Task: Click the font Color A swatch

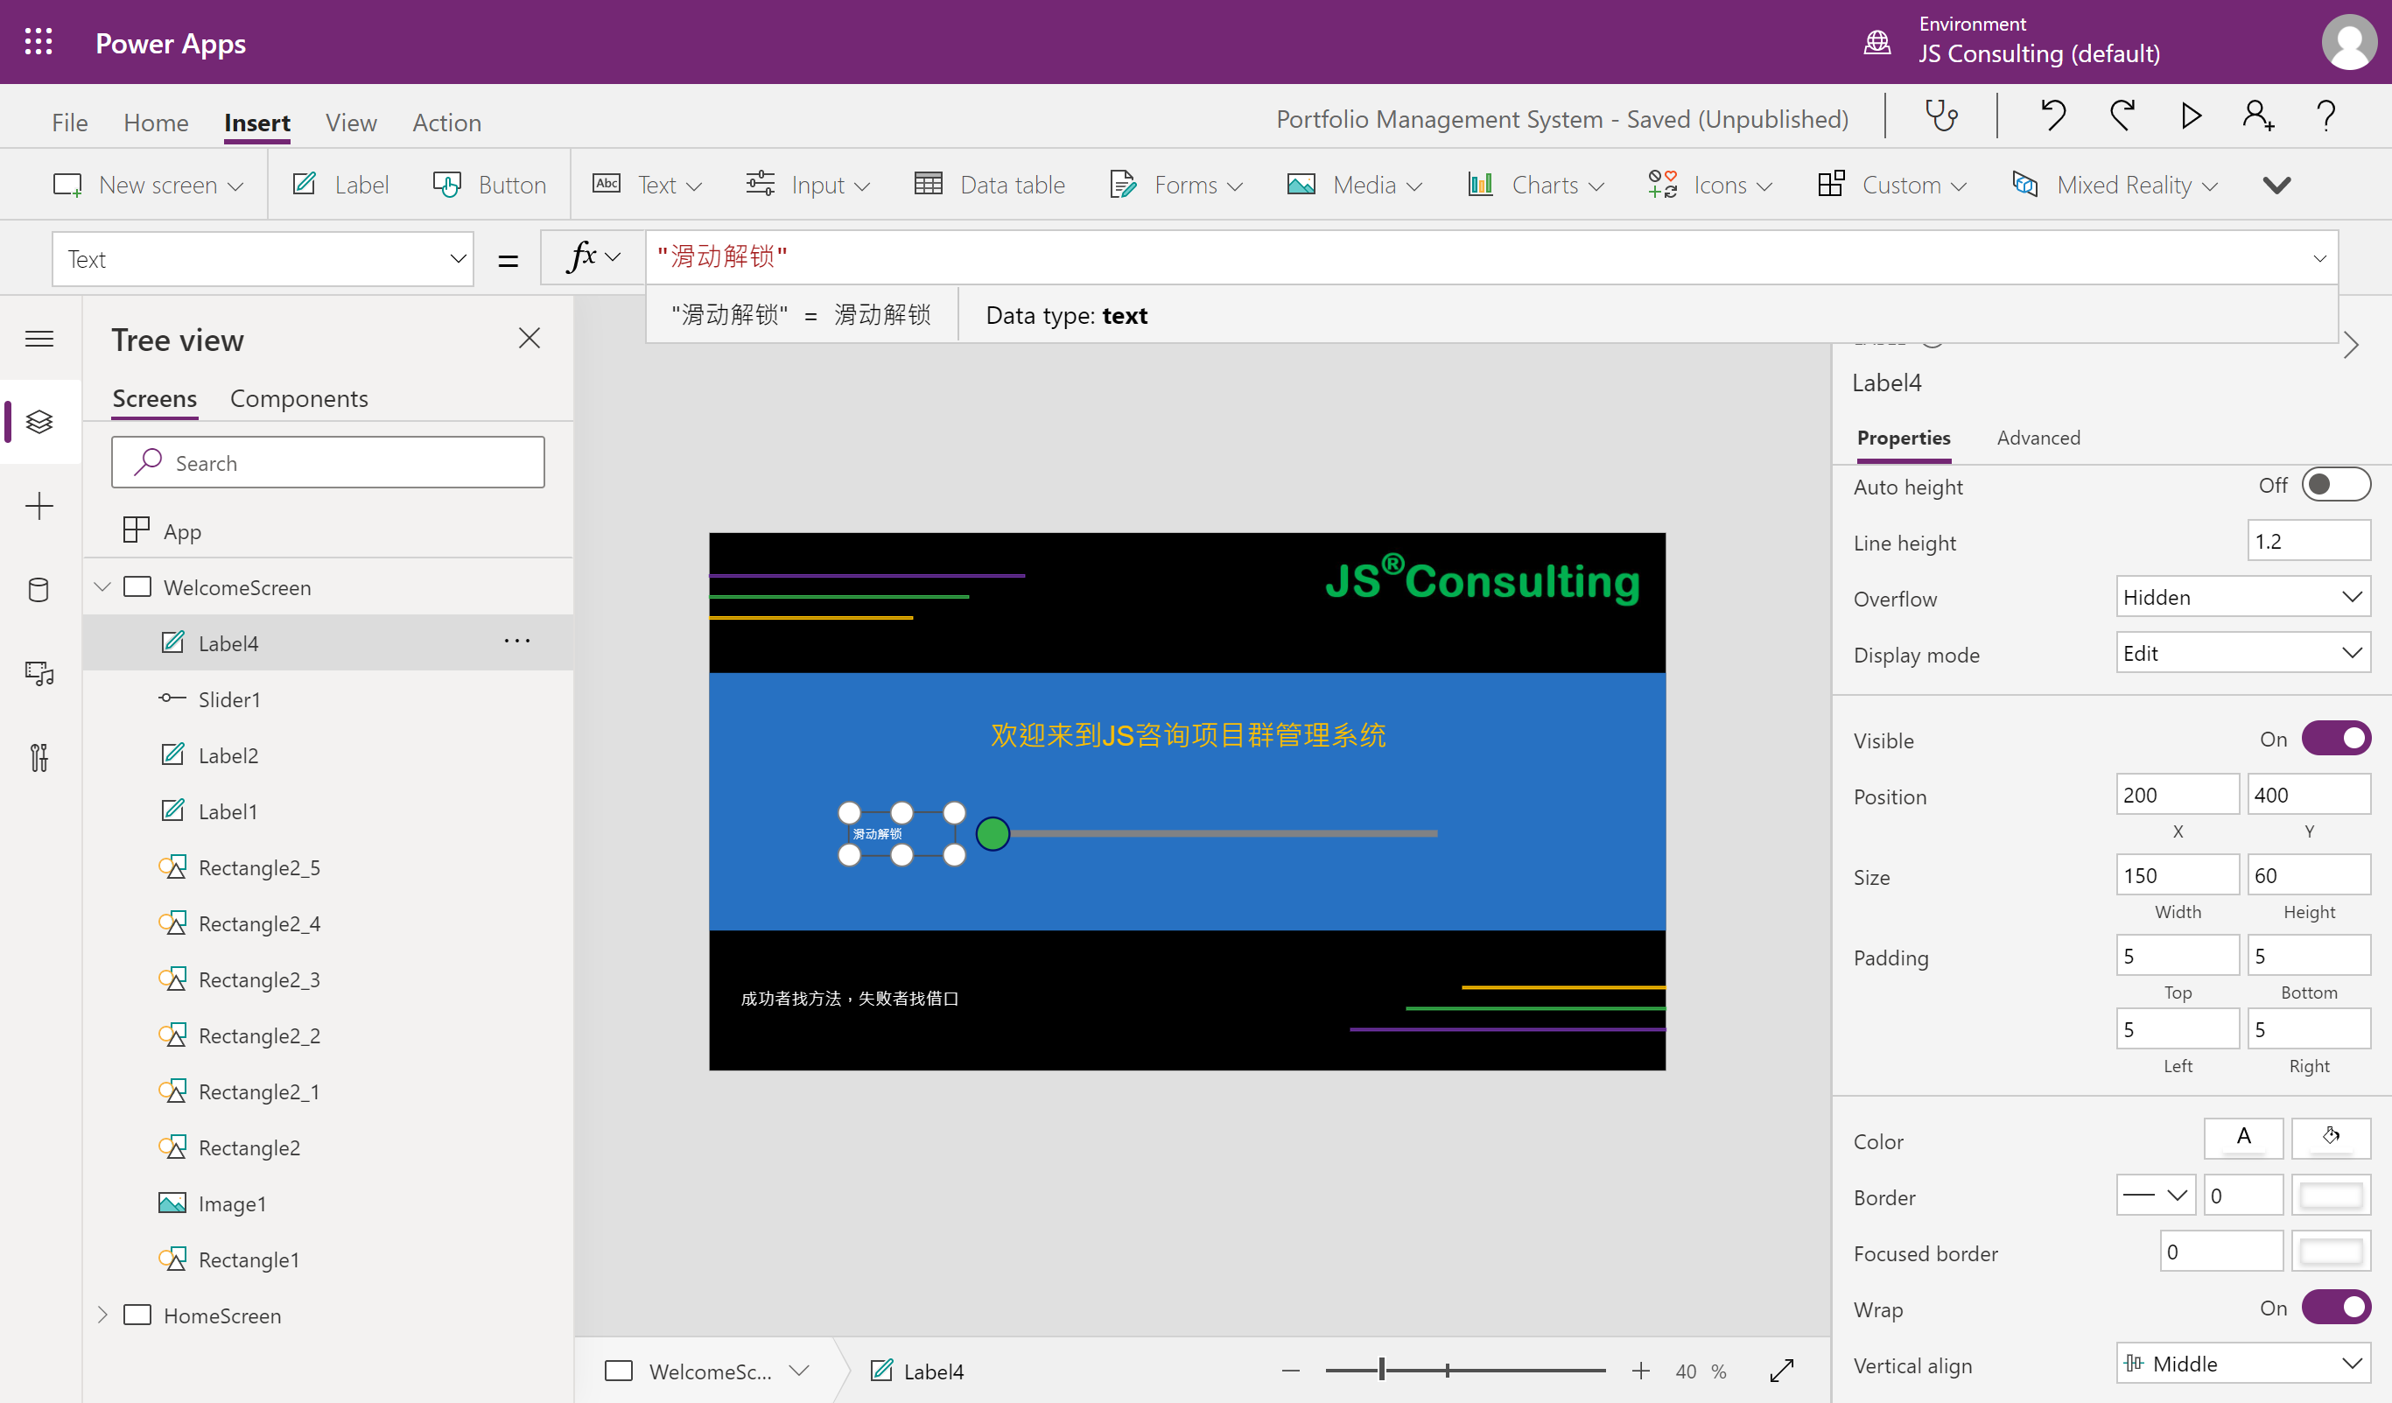Action: click(2242, 1137)
